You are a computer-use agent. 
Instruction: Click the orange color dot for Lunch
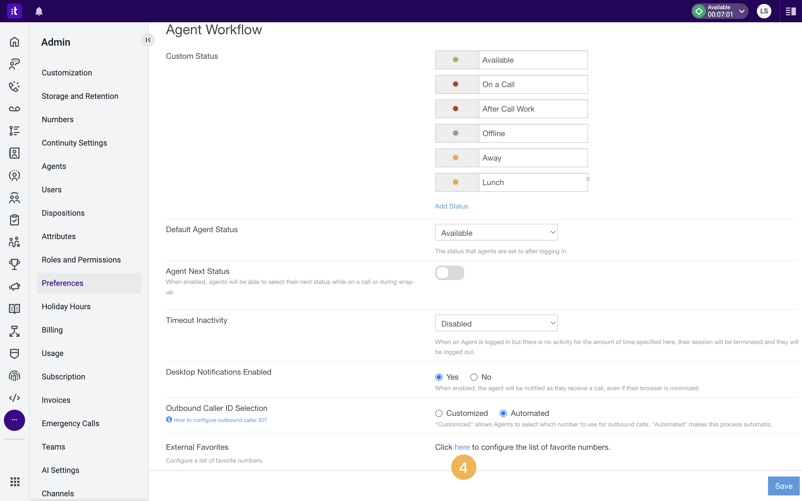click(456, 182)
